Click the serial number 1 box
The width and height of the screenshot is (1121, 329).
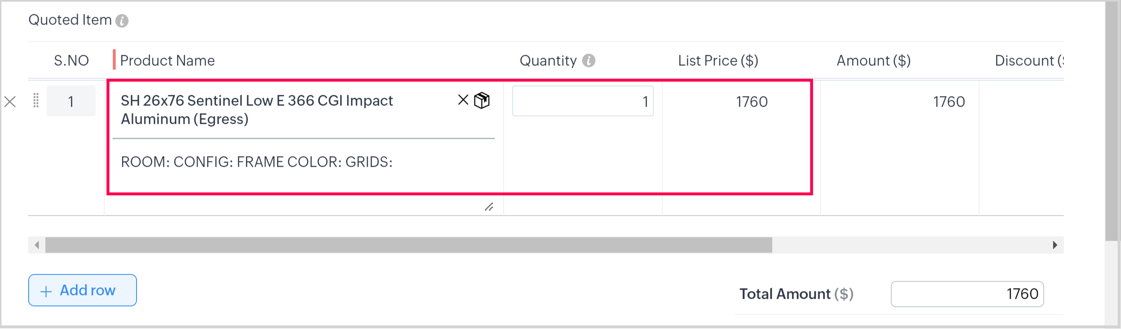pyautogui.click(x=71, y=101)
